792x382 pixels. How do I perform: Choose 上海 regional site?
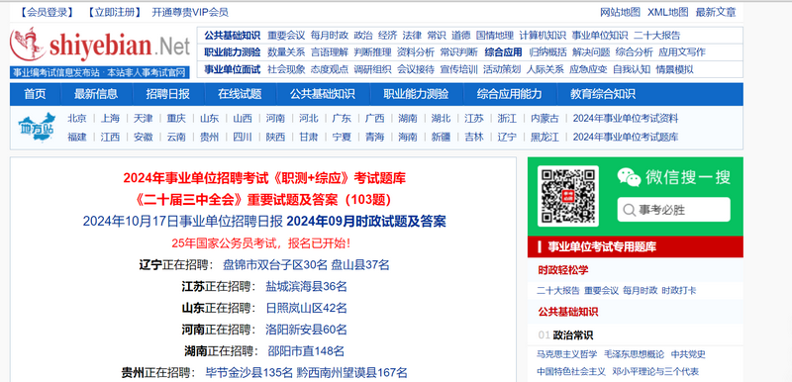click(x=110, y=119)
